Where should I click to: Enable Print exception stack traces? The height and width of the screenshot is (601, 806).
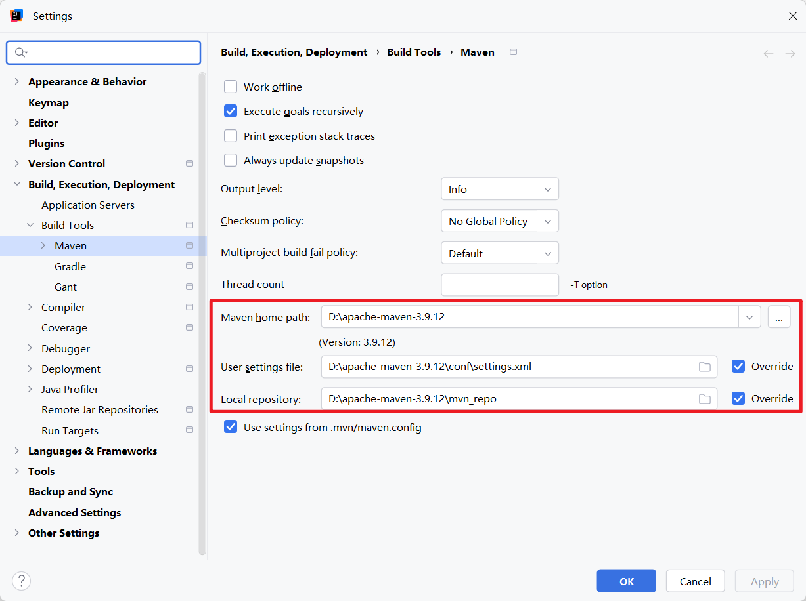click(x=231, y=136)
